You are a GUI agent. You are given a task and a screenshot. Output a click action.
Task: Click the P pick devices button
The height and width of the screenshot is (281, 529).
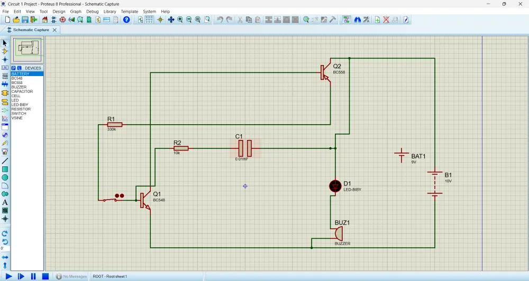14,68
